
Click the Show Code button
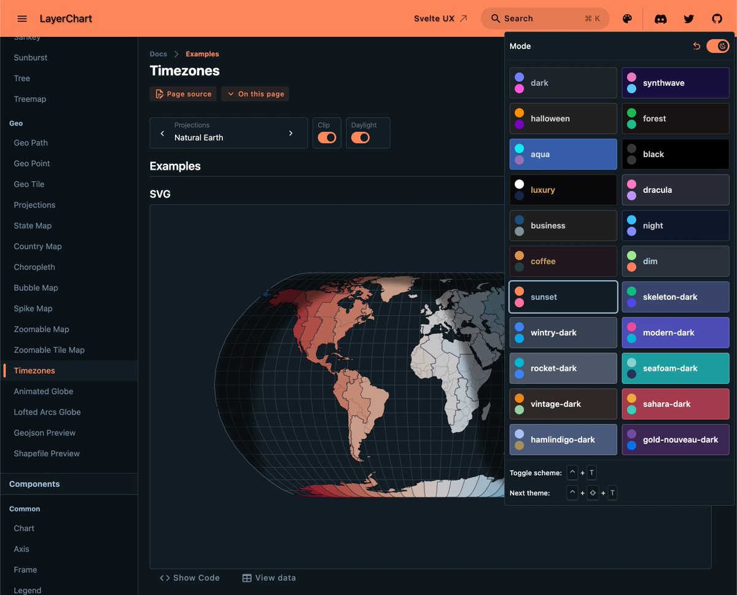click(x=189, y=578)
